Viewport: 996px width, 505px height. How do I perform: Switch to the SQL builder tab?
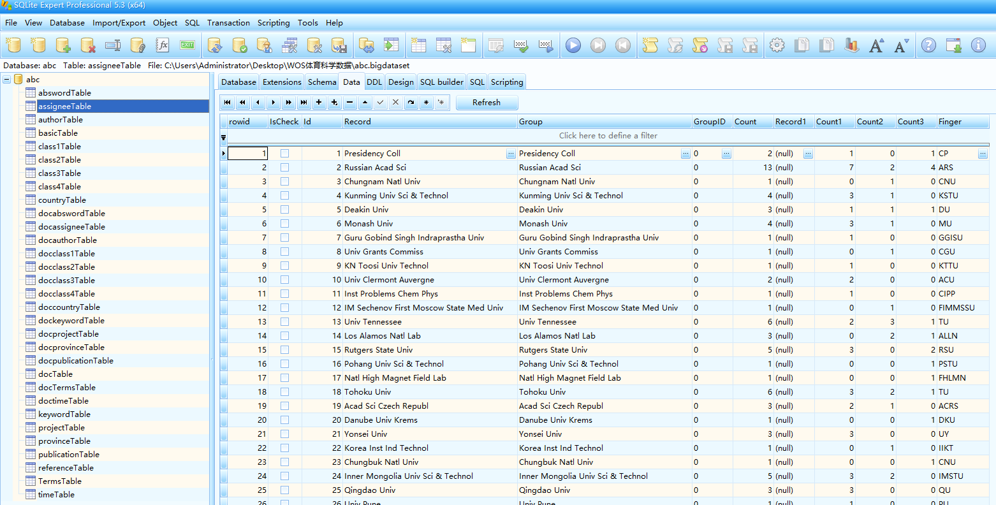(x=441, y=82)
